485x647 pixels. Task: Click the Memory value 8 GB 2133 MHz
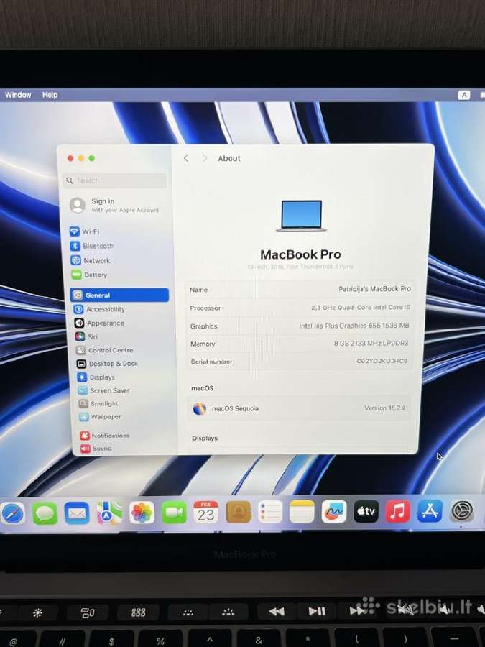point(371,344)
